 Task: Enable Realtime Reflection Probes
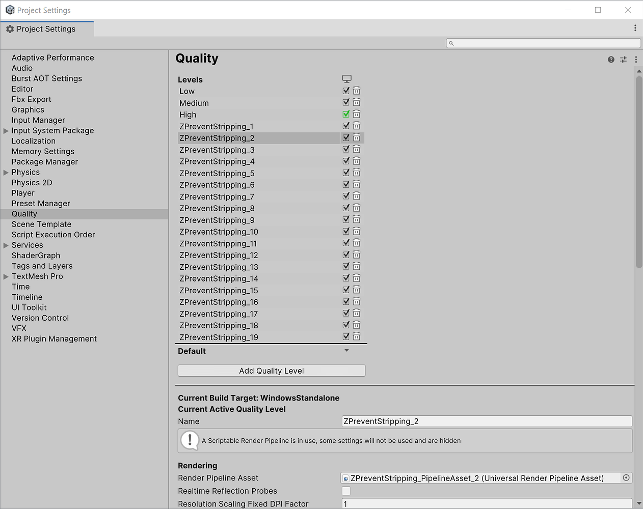[346, 491]
